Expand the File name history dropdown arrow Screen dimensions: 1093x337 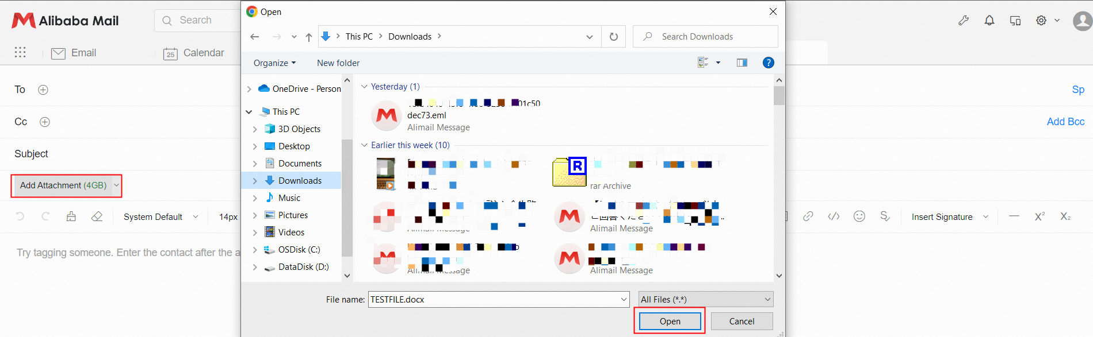(x=624, y=299)
